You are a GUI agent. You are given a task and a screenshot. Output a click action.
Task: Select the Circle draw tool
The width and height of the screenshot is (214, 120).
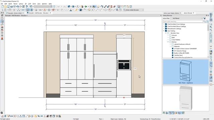tap(105, 10)
